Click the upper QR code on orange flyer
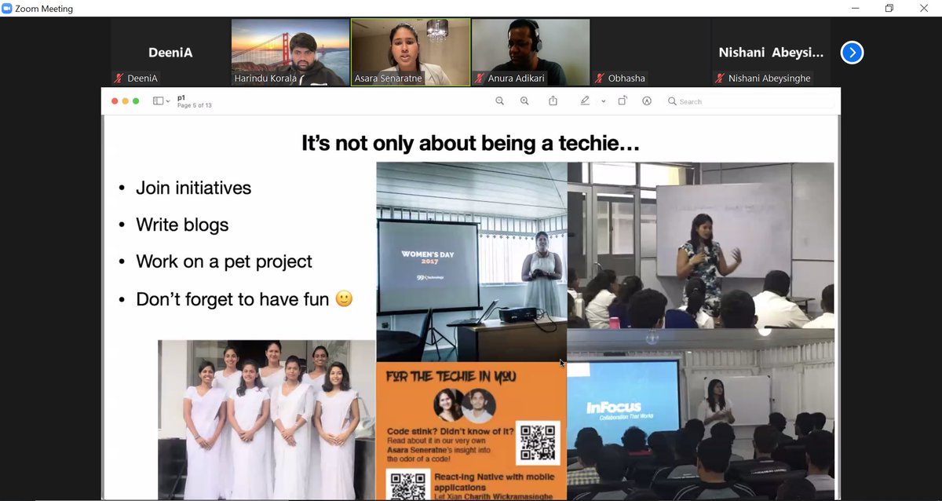Viewport: 942px width, 501px height. point(538,443)
